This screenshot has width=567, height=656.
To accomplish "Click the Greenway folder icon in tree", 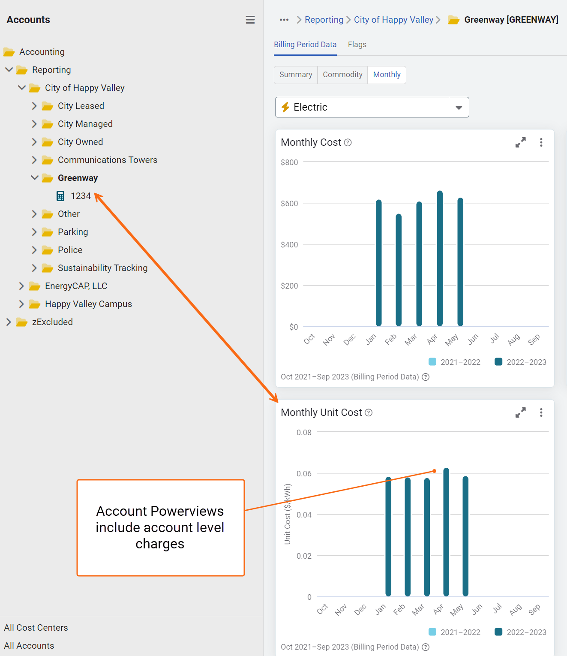I will pos(48,178).
